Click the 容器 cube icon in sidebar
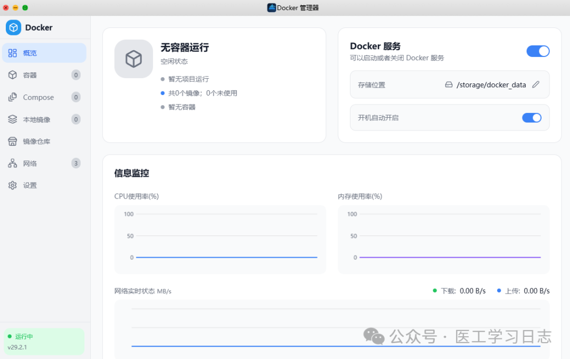The width and height of the screenshot is (570, 359). click(12, 75)
